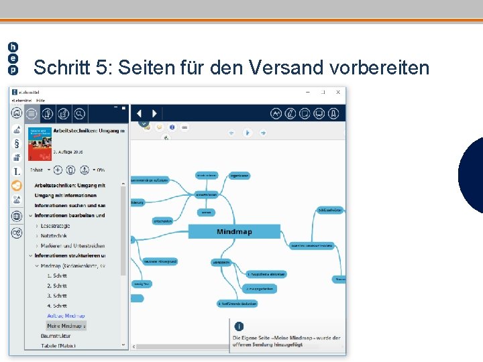Click 'organisieren' mindmap node

pos(239,176)
